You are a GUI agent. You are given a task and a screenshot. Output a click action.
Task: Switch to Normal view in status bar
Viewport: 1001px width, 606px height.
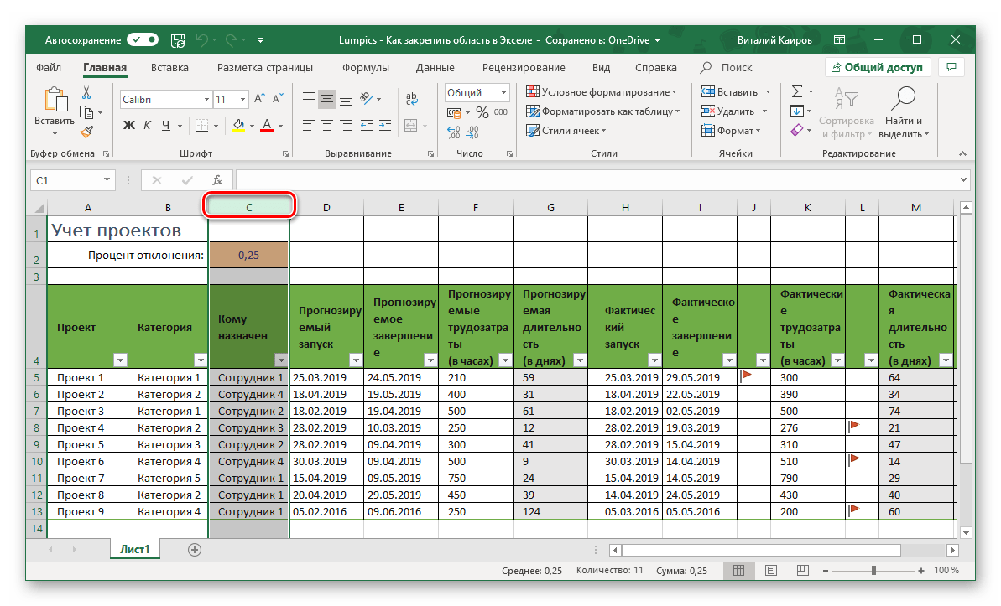point(738,570)
